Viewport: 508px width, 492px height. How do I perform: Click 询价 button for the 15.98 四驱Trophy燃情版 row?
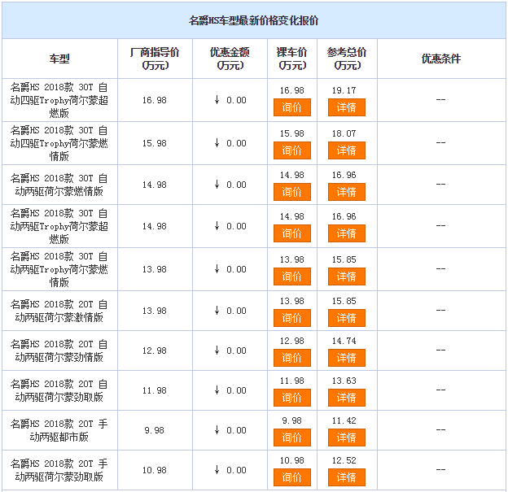tap(292, 150)
